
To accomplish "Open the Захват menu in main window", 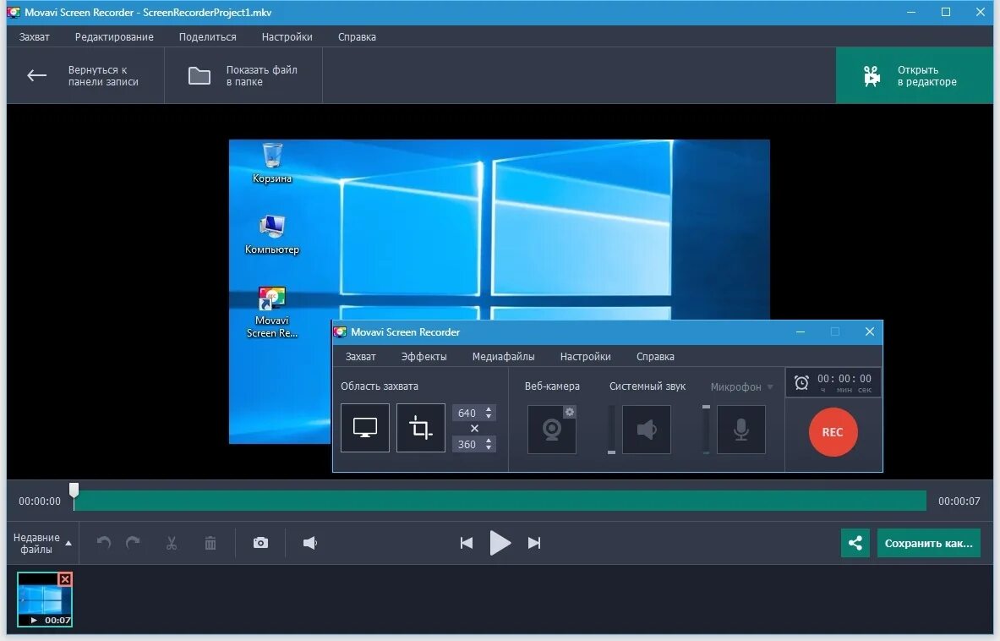I will [x=35, y=37].
